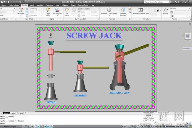192x128 pixels.
Task: Click the Plot printer icon in quick access
Action: [21, 2]
